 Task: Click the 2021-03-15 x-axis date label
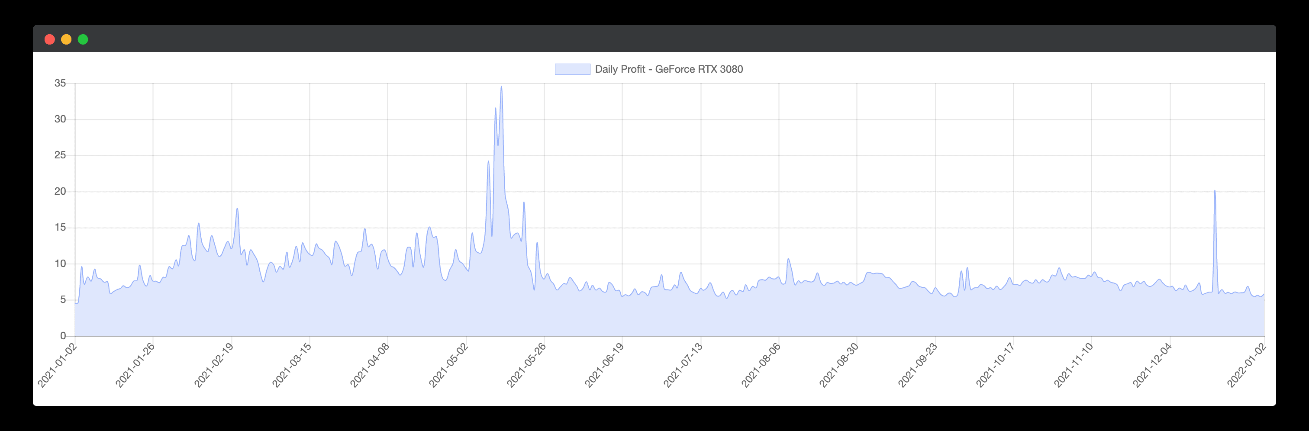click(292, 364)
